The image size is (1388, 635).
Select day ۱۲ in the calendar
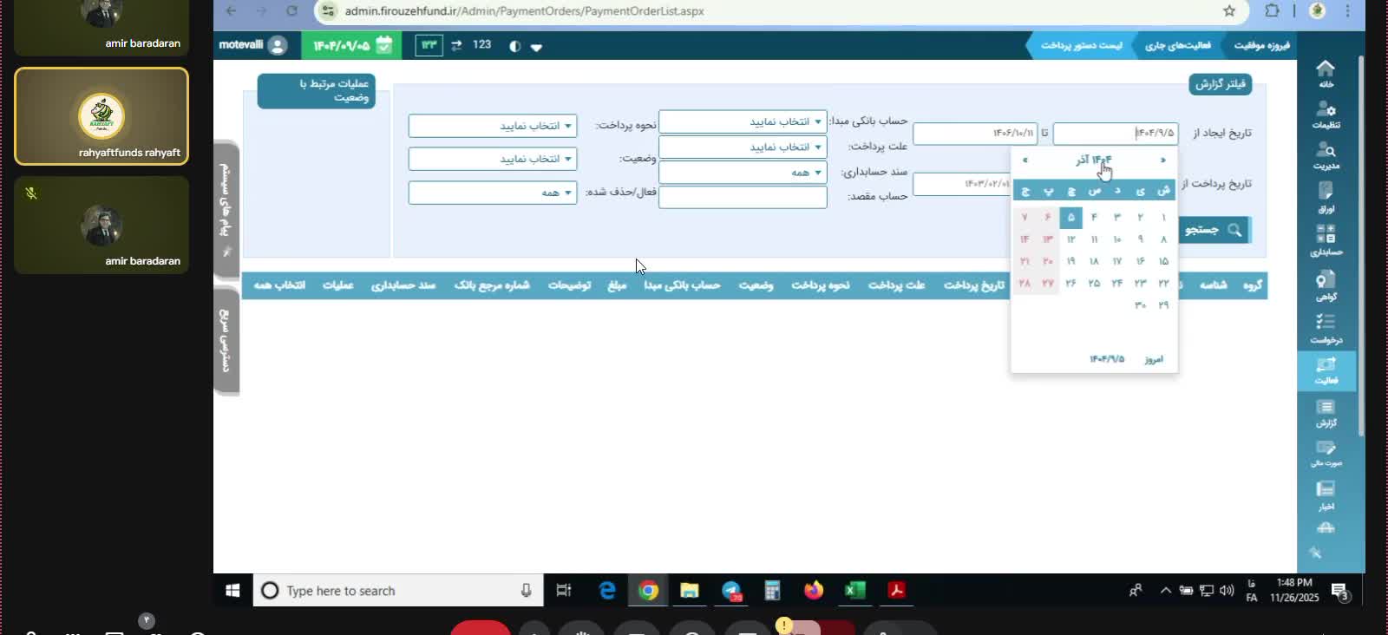pos(1071,239)
